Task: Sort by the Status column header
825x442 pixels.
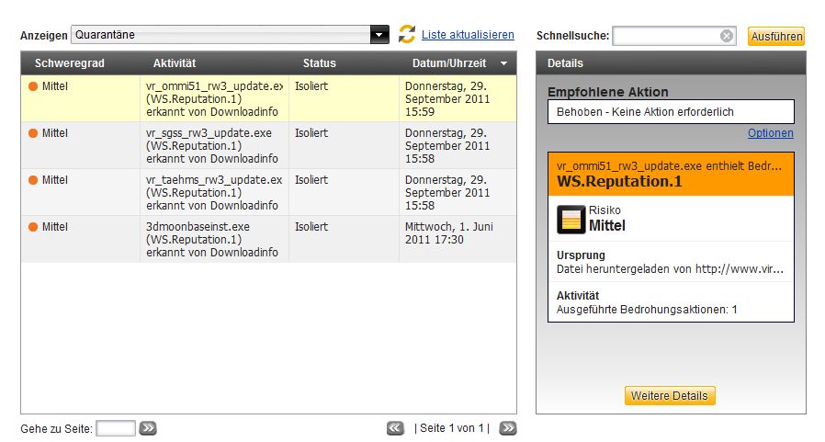Action: (x=320, y=63)
